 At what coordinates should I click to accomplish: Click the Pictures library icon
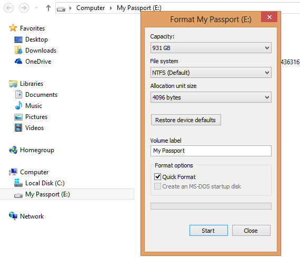pyautogui.click(x=18, y=117)
